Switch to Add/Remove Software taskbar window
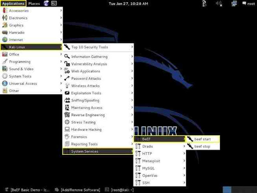The image size is (257, 193). tap(78, 190)
